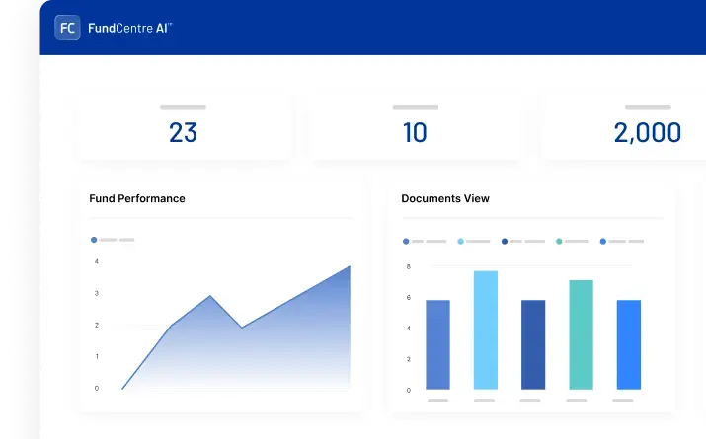
Task: Toggle the Fund Performance legend dot
Action: pos(94,240)
